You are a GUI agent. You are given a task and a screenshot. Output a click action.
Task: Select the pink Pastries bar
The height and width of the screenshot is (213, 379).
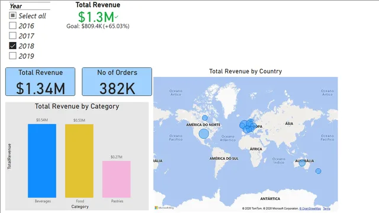tap(117, 179)
